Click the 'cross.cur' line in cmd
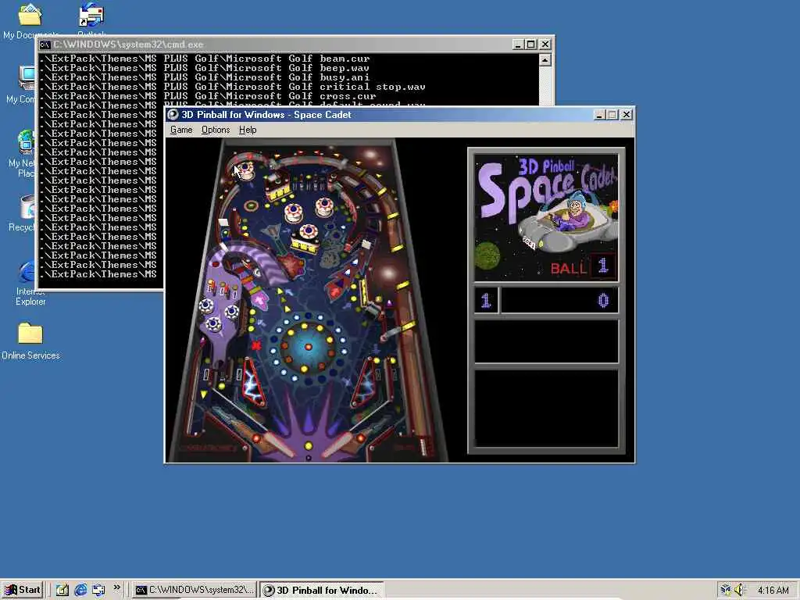 [x=208, y=96]
